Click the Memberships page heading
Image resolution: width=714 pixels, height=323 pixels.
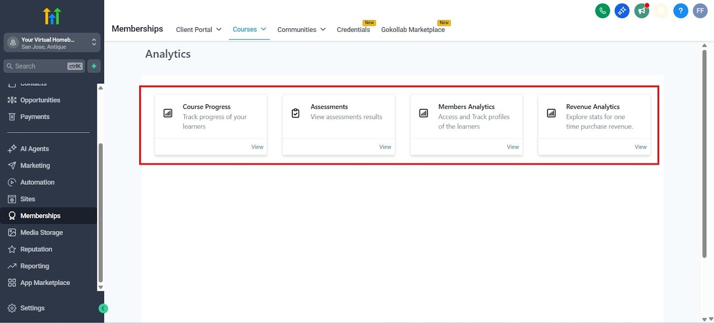pyautogui.click(x=137, y=29)
